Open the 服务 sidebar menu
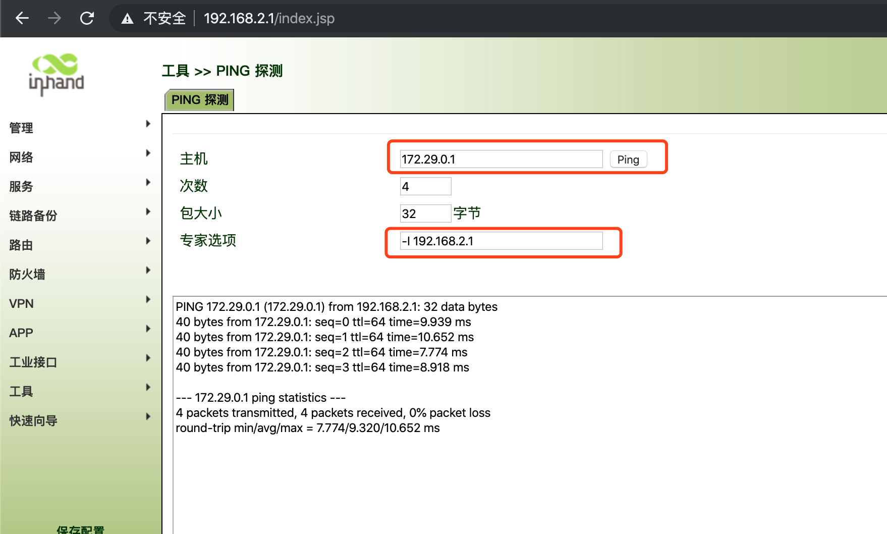The width and height of the screenshot is (887, 534). (21, 187)
